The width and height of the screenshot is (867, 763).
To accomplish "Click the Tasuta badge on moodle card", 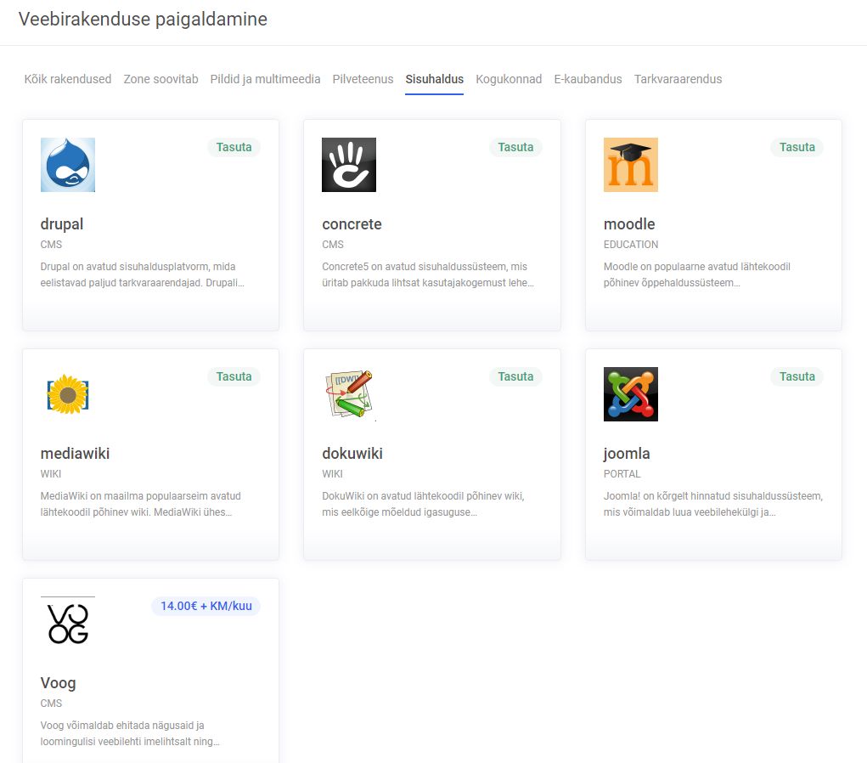I will 797,147.
